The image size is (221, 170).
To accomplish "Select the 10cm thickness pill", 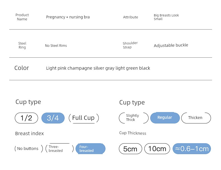I will [x=157, y=149].
